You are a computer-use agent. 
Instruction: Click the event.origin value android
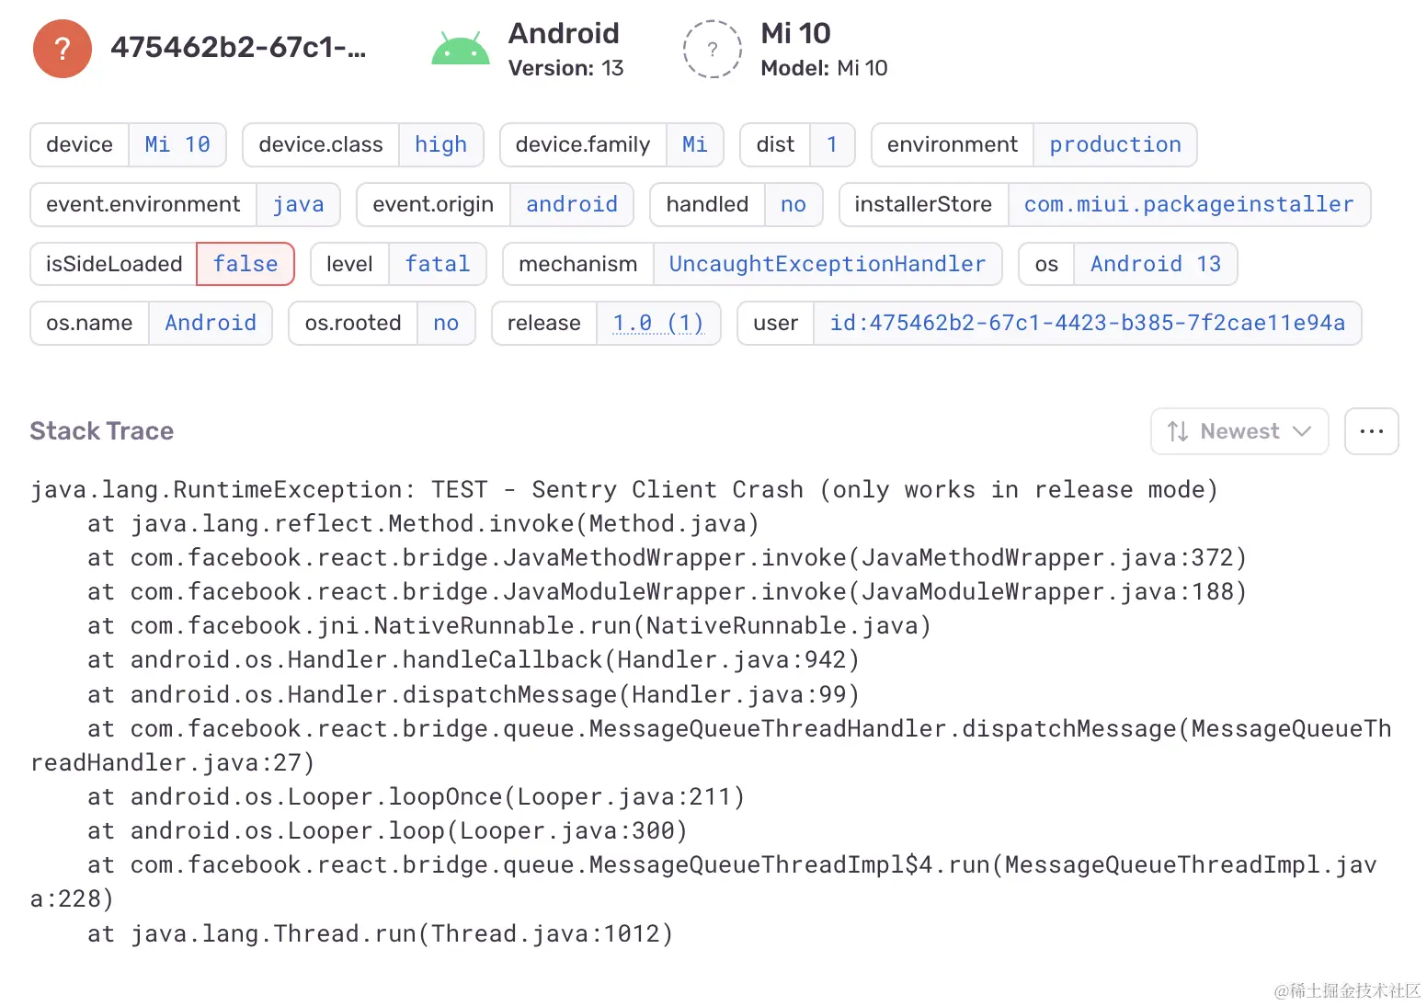[571, 204]
